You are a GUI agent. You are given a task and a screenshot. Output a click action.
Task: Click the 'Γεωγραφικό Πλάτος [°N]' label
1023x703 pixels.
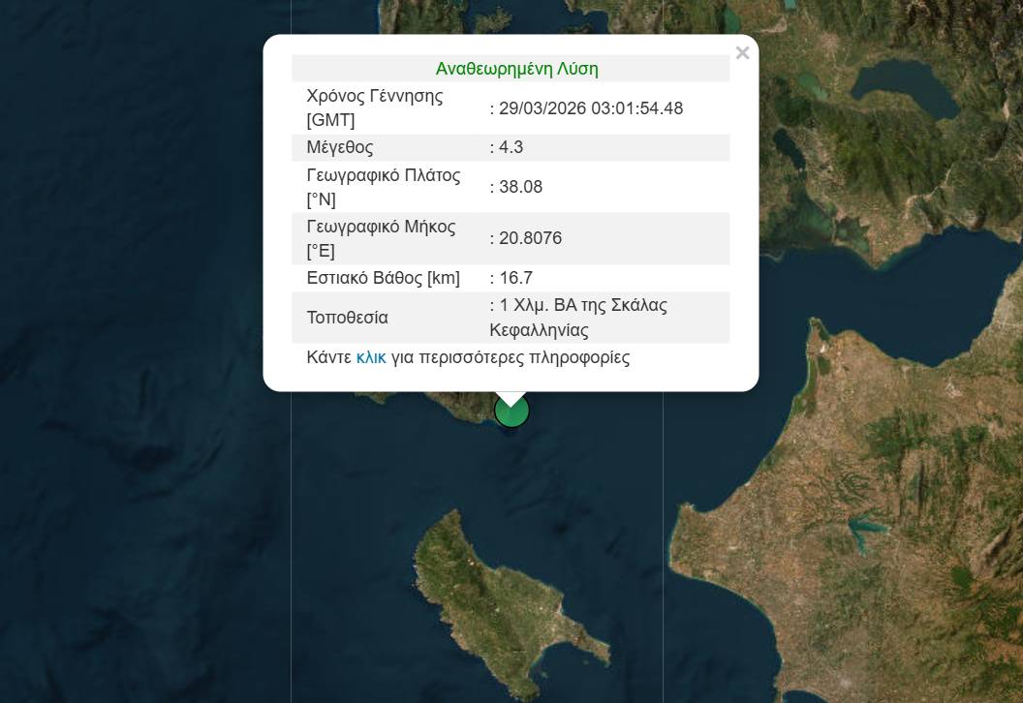384,187
